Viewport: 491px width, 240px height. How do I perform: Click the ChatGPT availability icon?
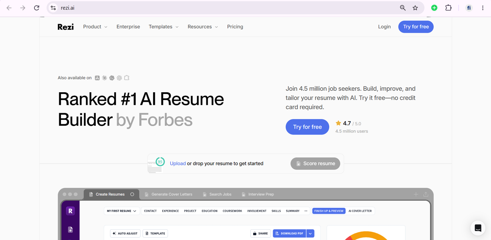119,78
